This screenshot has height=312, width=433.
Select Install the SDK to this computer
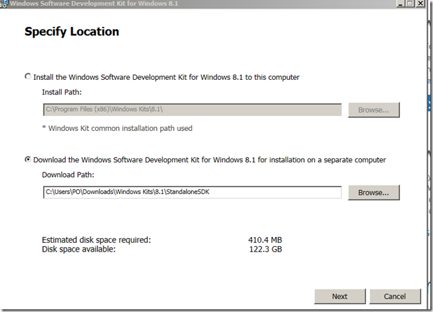28,76
